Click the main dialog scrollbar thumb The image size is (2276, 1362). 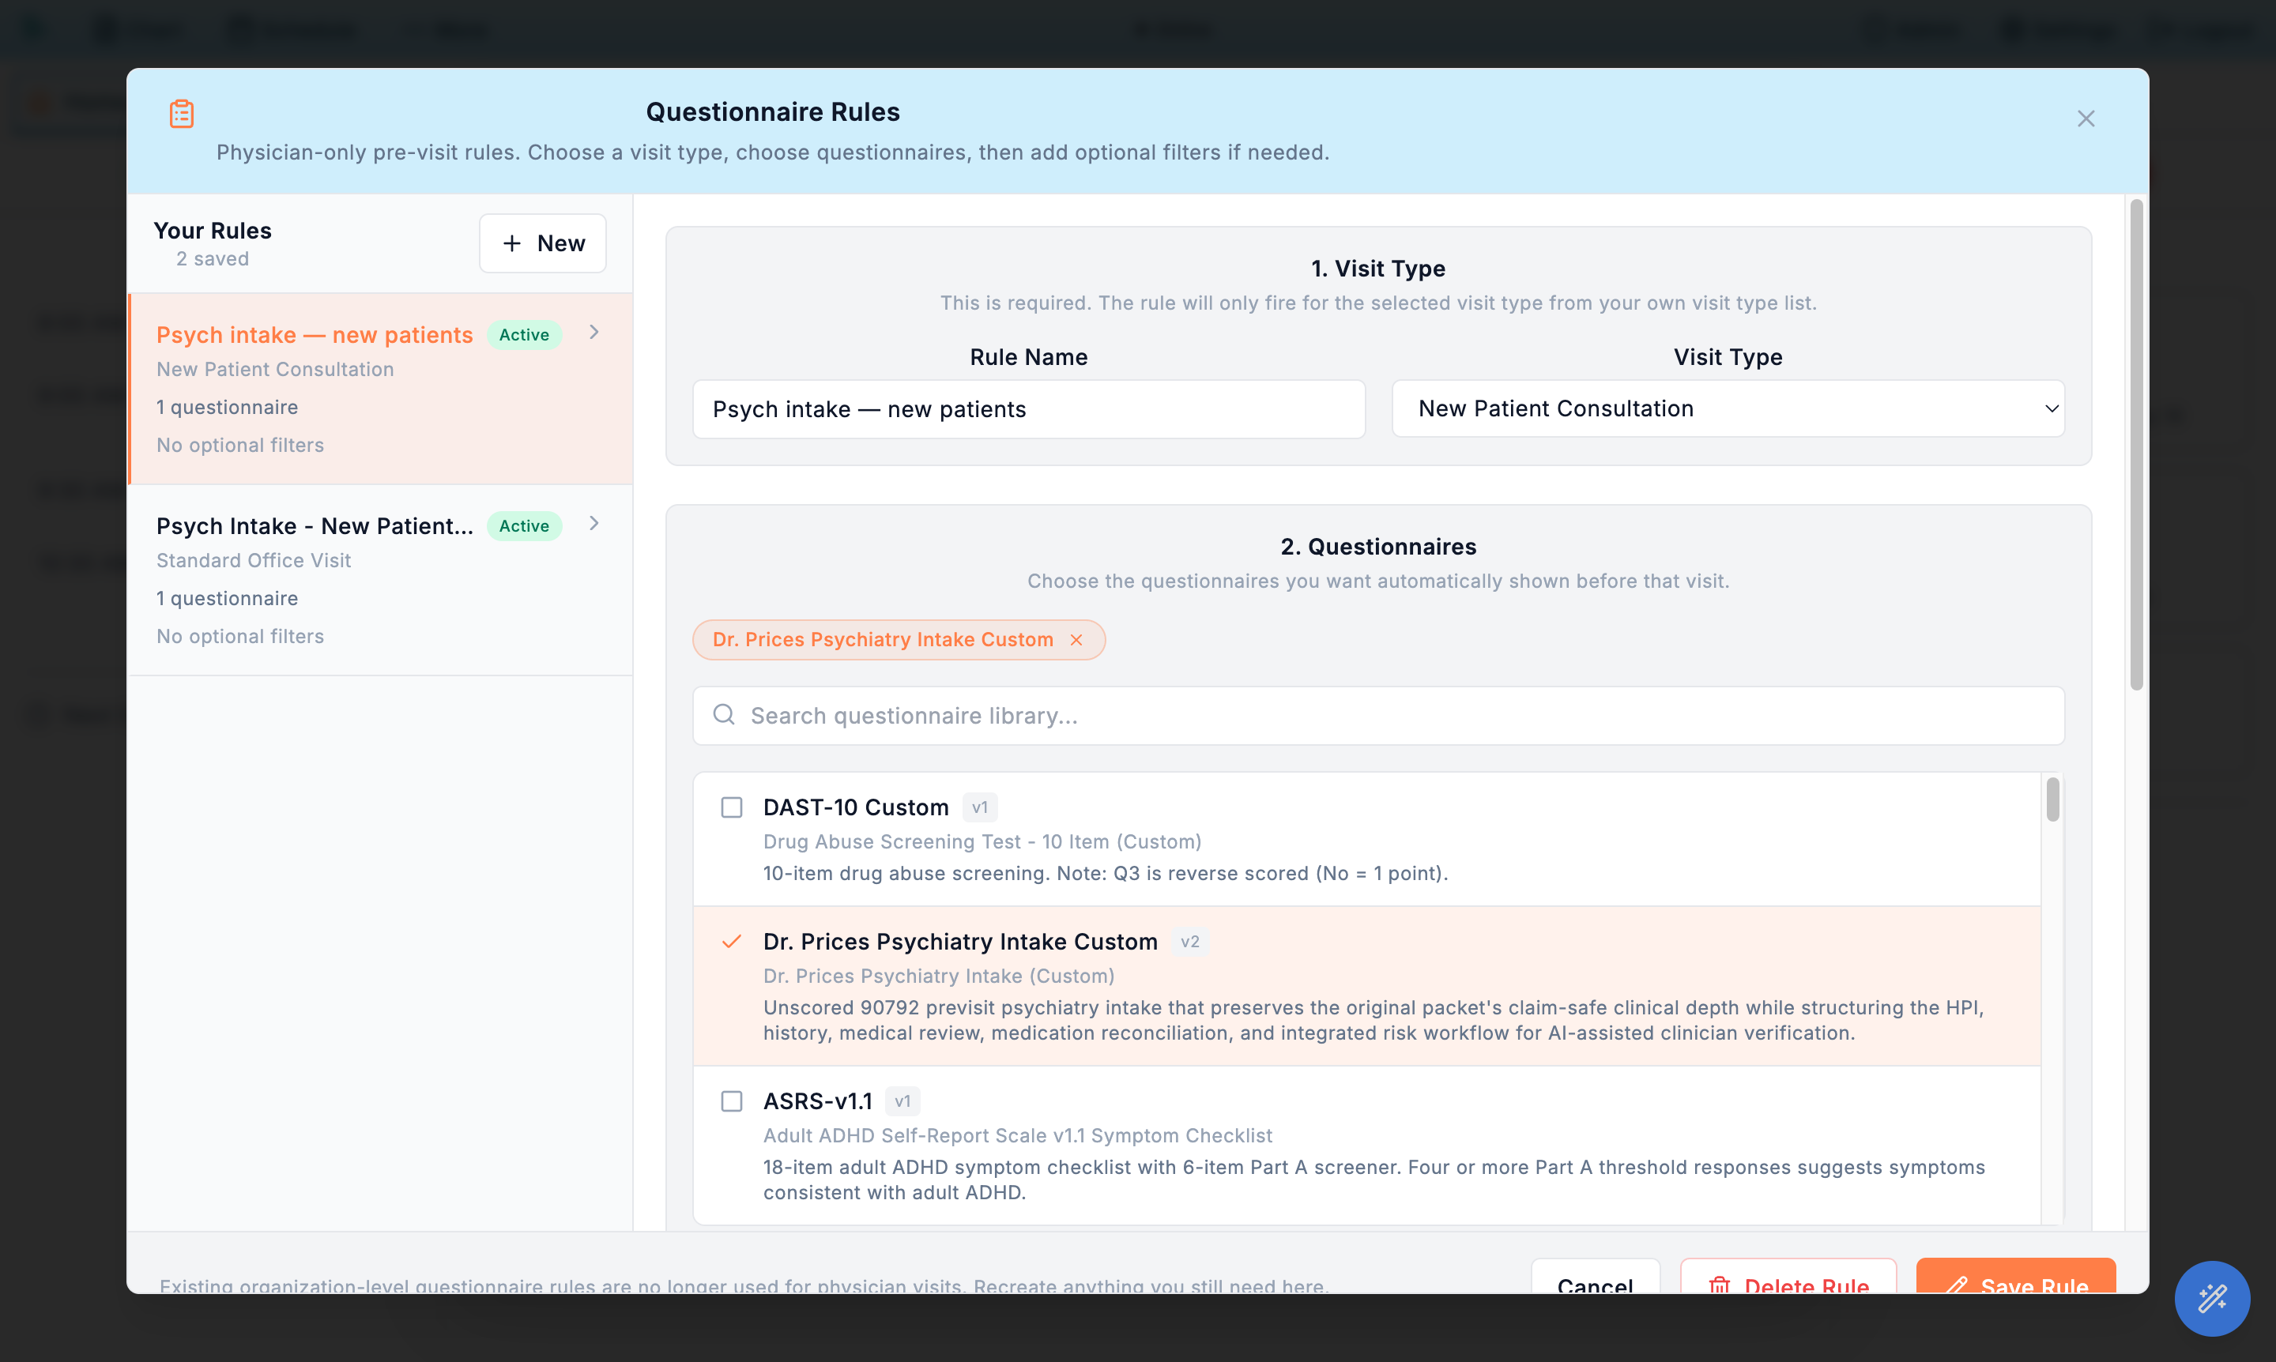2136,444
